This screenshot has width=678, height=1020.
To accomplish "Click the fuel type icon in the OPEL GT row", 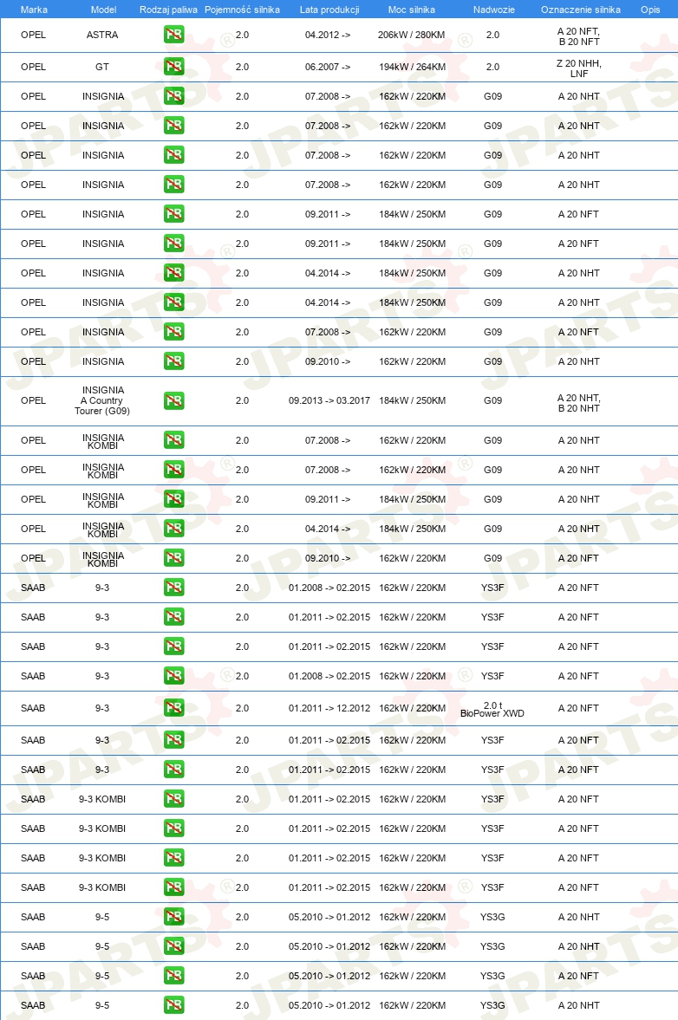I will [x=173, y=67].
